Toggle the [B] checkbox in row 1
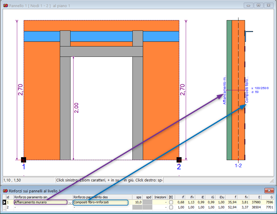 coord(171,202)
